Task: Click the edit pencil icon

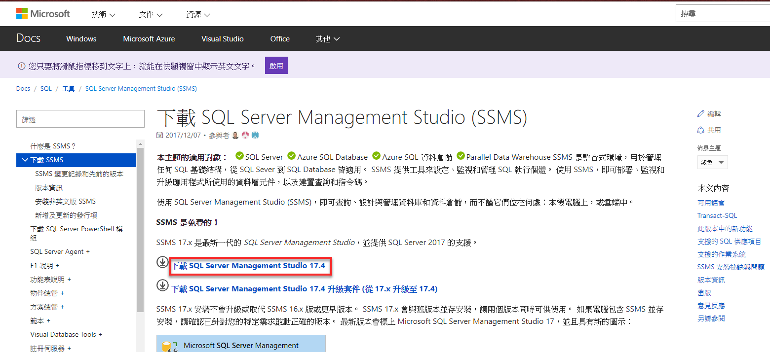Action: pyautogui.click(x=700, y=113)
